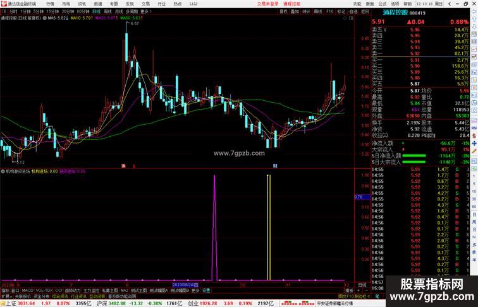Click the plus zoom button next to 模板
478x307 pixels.
(x=358, y=291)
